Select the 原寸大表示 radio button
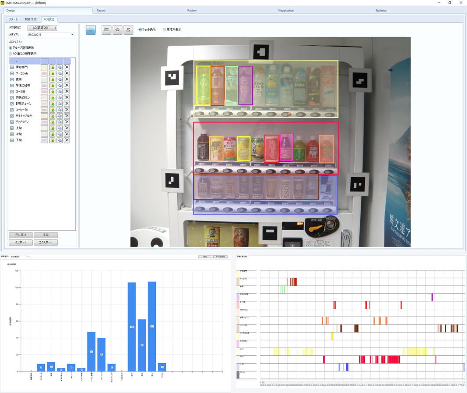 [165, 30]
